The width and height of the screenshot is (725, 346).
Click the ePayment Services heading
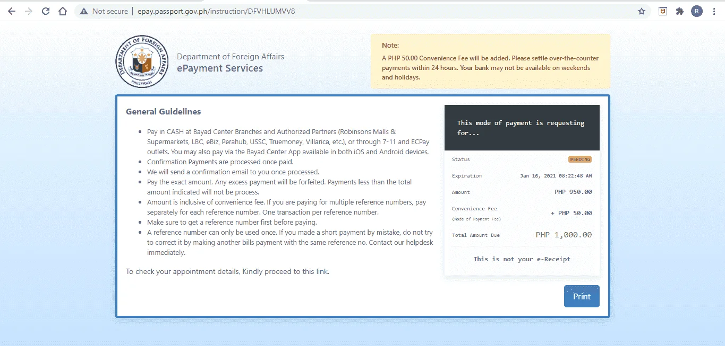220,68
